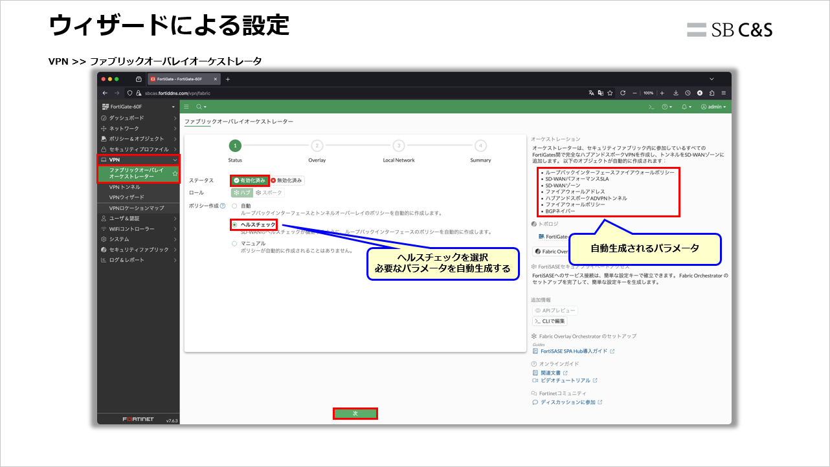Click the 100% zoom level indicator
The height and width of the screenshot is (467, 830).
648,92
